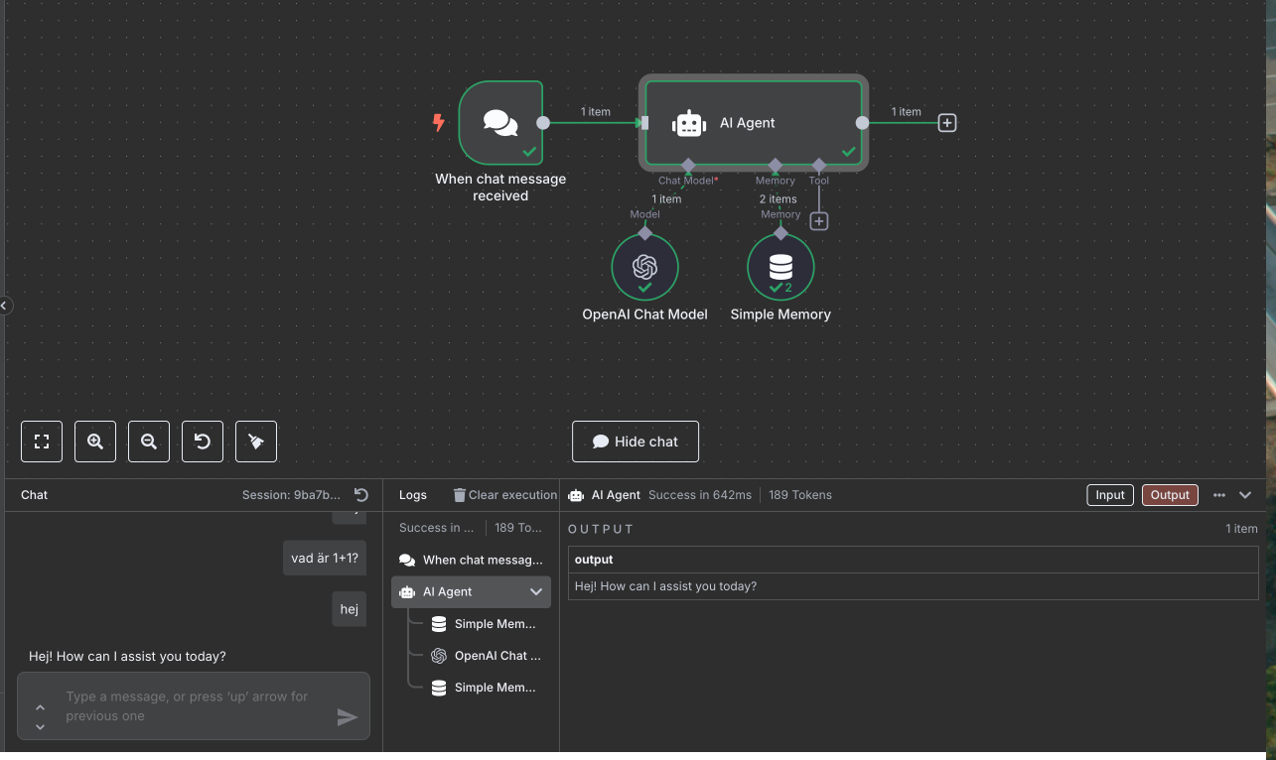Zoom out of the workflow canvas
Viewport: 1276px width, 760px height.
pyautogui.click(x=149, y=442)
